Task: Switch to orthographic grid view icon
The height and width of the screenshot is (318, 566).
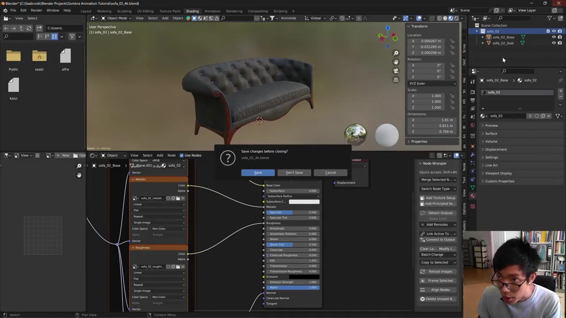Action: pos(396,80)
